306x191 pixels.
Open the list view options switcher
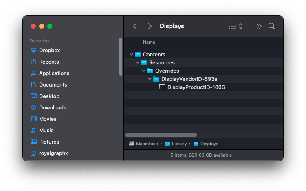click(x=236, y=26)
